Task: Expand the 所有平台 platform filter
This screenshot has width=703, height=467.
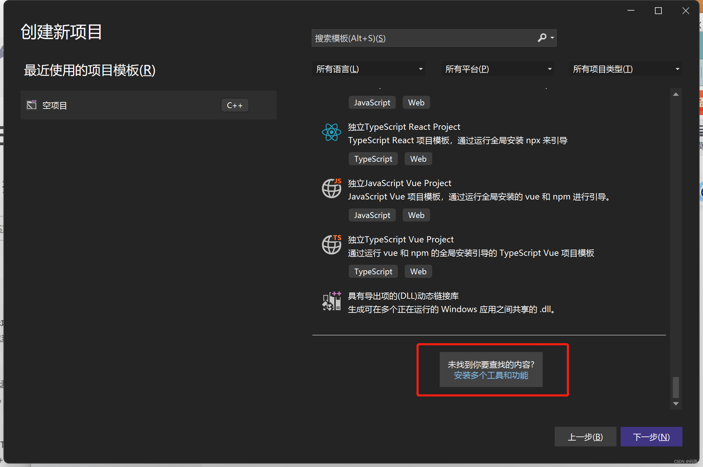Action: 498,69
